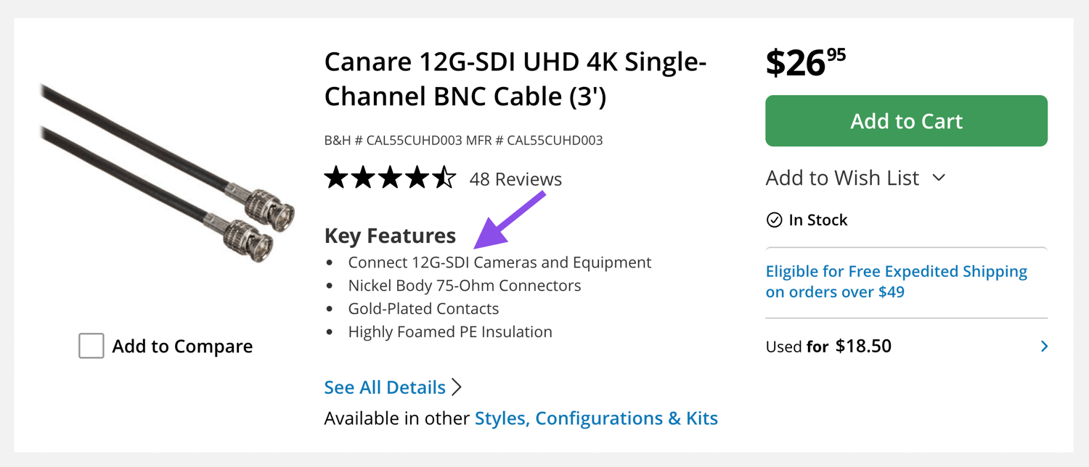
Task: Click the Styles, Configurations & Kits link
Action: pyautogui.click(x=595, y=418)
